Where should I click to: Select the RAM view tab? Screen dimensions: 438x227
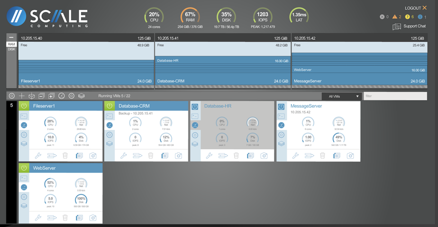(11, 44)
